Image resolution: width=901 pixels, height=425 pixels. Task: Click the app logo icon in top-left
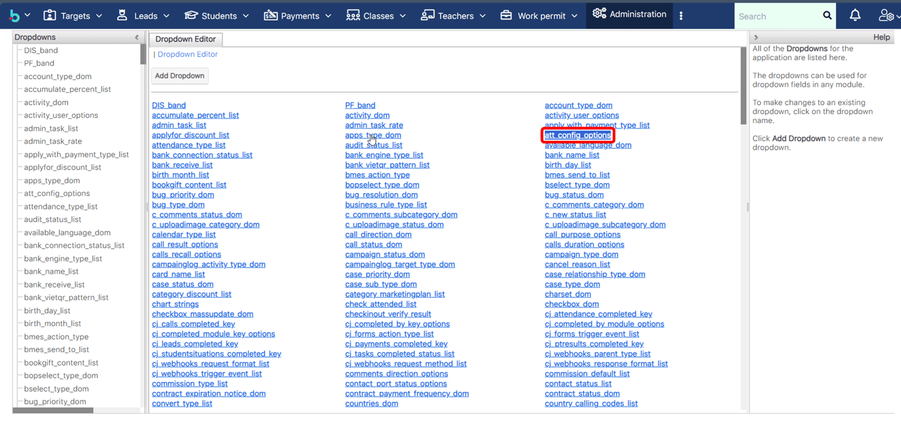(x=14, y=15)
